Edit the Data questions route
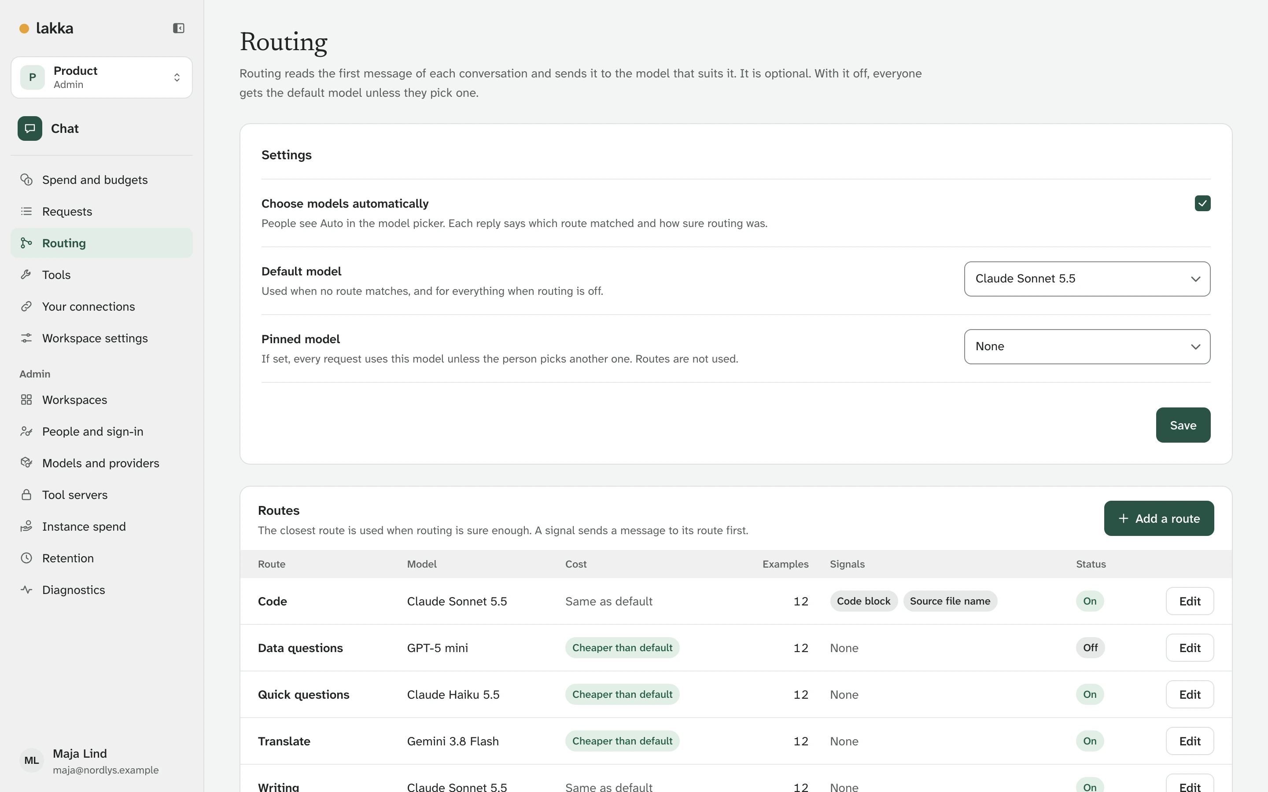1268x792 pixels. pos(1189,648)
